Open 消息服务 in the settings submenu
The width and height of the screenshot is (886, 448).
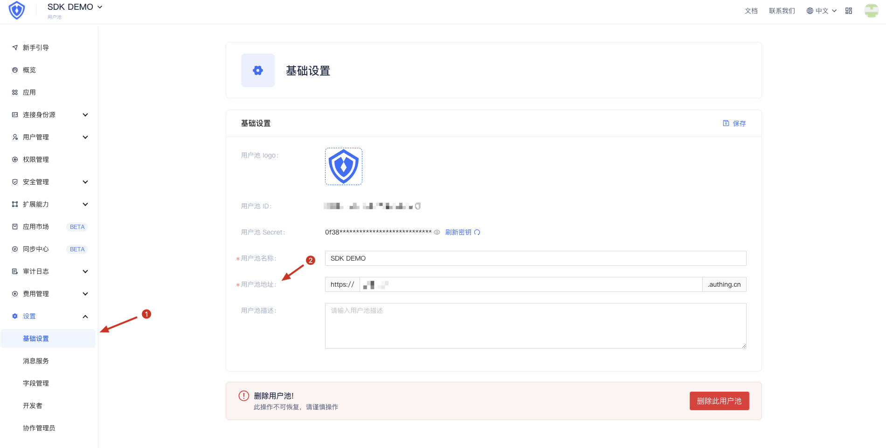coord(36,361)
